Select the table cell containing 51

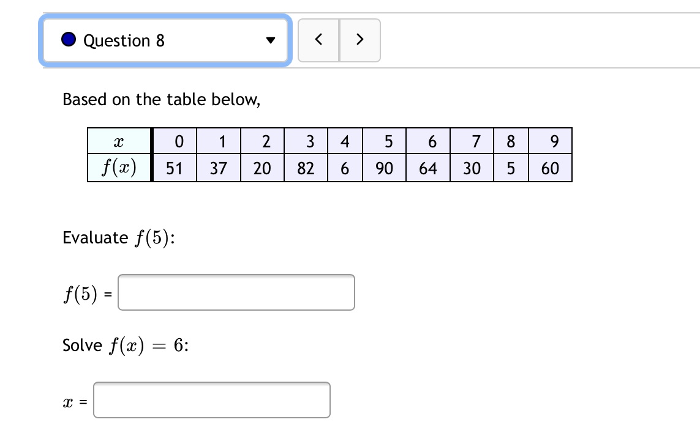tap(175, 168)
